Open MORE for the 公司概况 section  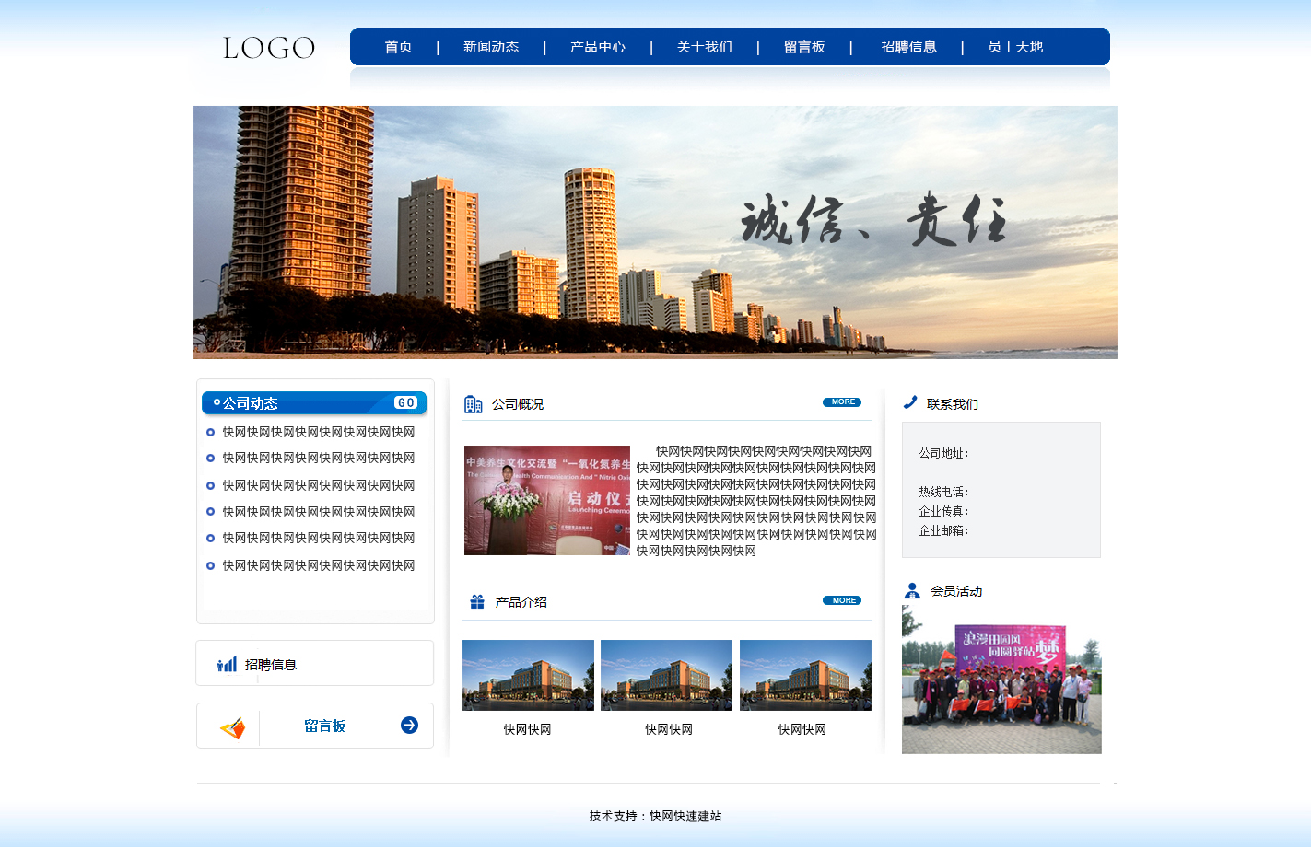tap(841, 402)
